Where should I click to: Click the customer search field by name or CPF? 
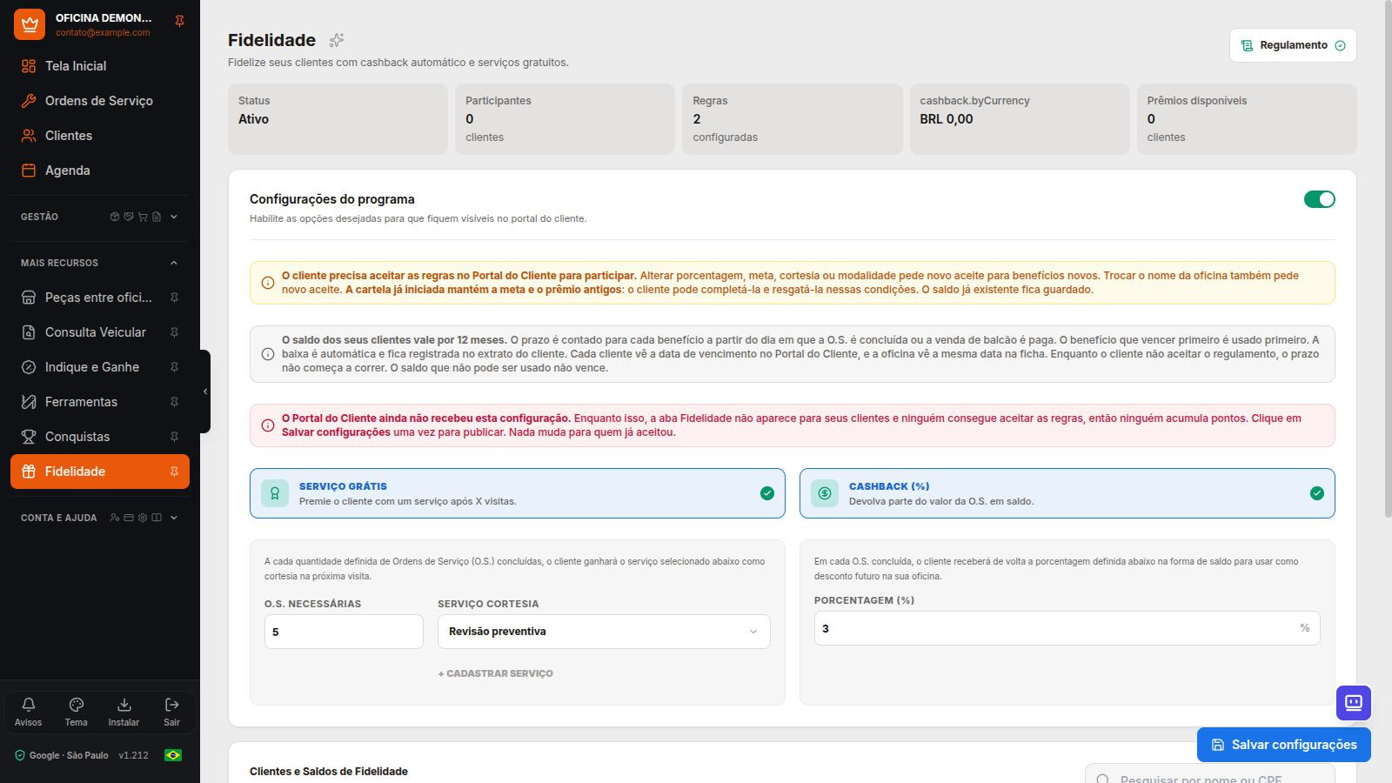click(1210, 773)
